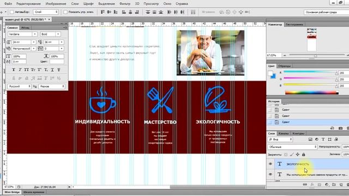Open Обычные blend mode dropdown
The image size is (349, 196).
point(292,147)
